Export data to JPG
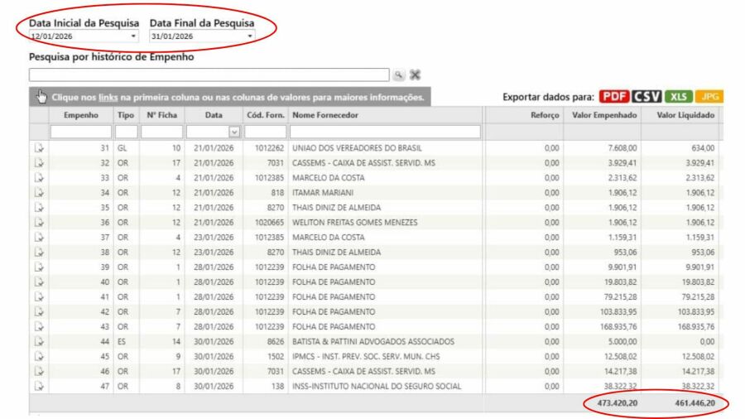 [709, 96]
